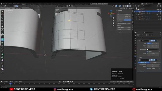Switch to the Sculpting workspace tab
This screenshot has height=91, width=162.
pyautogui.click(x=34, y=4)
